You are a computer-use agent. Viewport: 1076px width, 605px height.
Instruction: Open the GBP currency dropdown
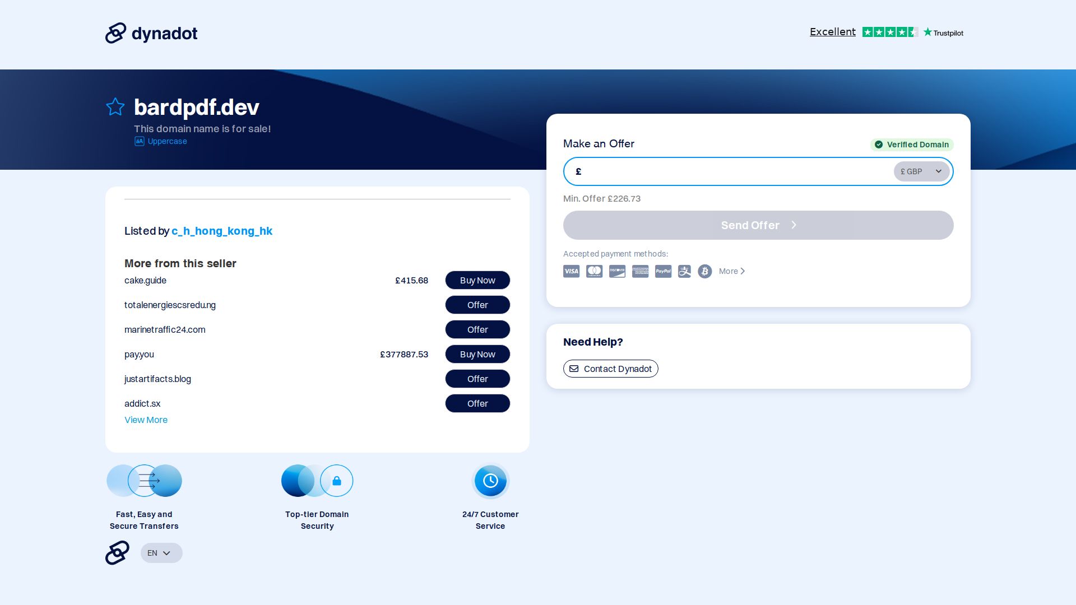pos(921,171)
